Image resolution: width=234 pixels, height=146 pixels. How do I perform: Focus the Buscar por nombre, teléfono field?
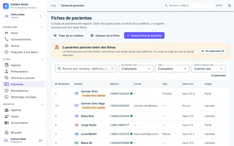coord(86,69)
